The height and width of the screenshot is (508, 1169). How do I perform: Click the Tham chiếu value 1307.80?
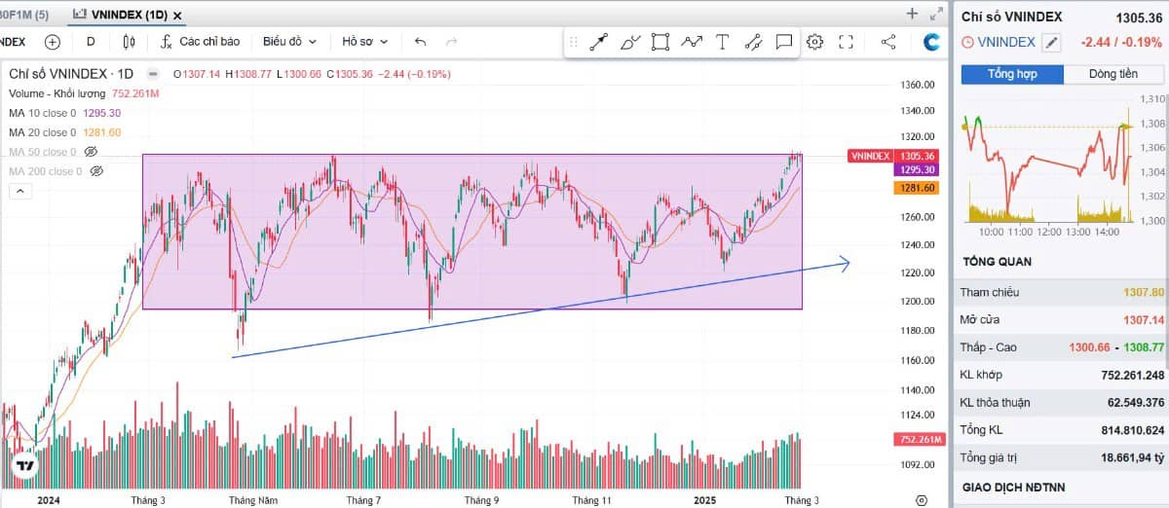1144,292
